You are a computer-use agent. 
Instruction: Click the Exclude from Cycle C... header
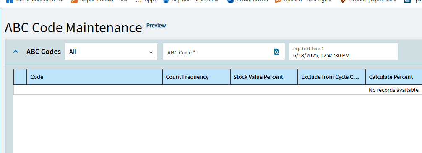coord(331,77)
